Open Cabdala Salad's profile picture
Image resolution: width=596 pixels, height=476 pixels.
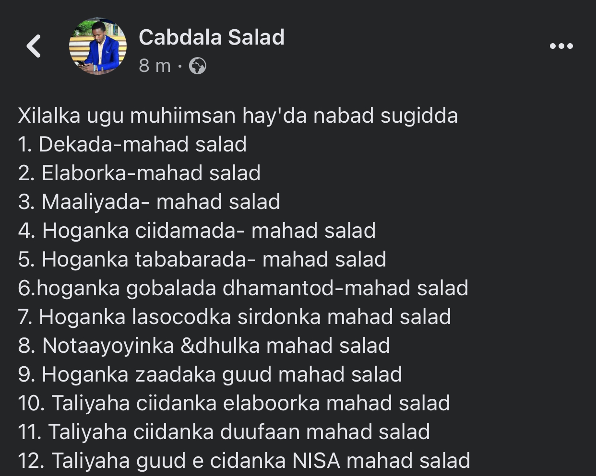coord(98,46)
